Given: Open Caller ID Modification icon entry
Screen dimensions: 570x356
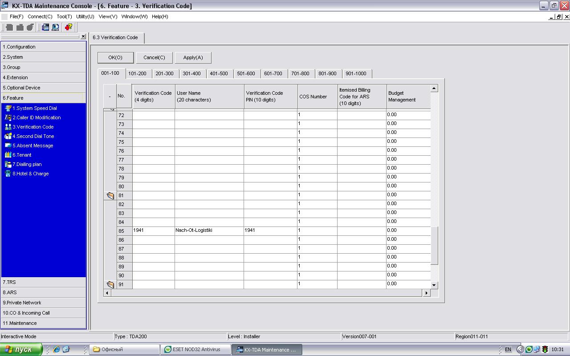Looking at the screenshot, I should click(x=8, y=117).
